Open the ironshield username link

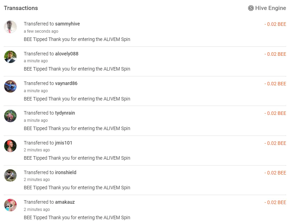click(x=66, y=172)
